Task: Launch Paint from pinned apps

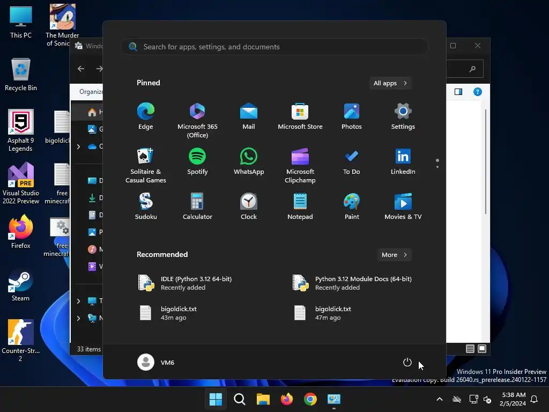Action: [x=352, y=207]
